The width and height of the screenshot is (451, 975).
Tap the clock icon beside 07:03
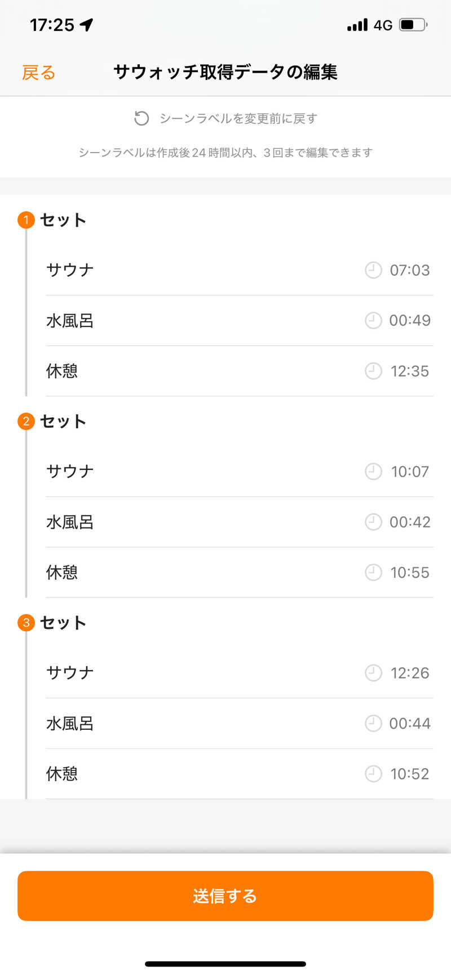[373, 271]
